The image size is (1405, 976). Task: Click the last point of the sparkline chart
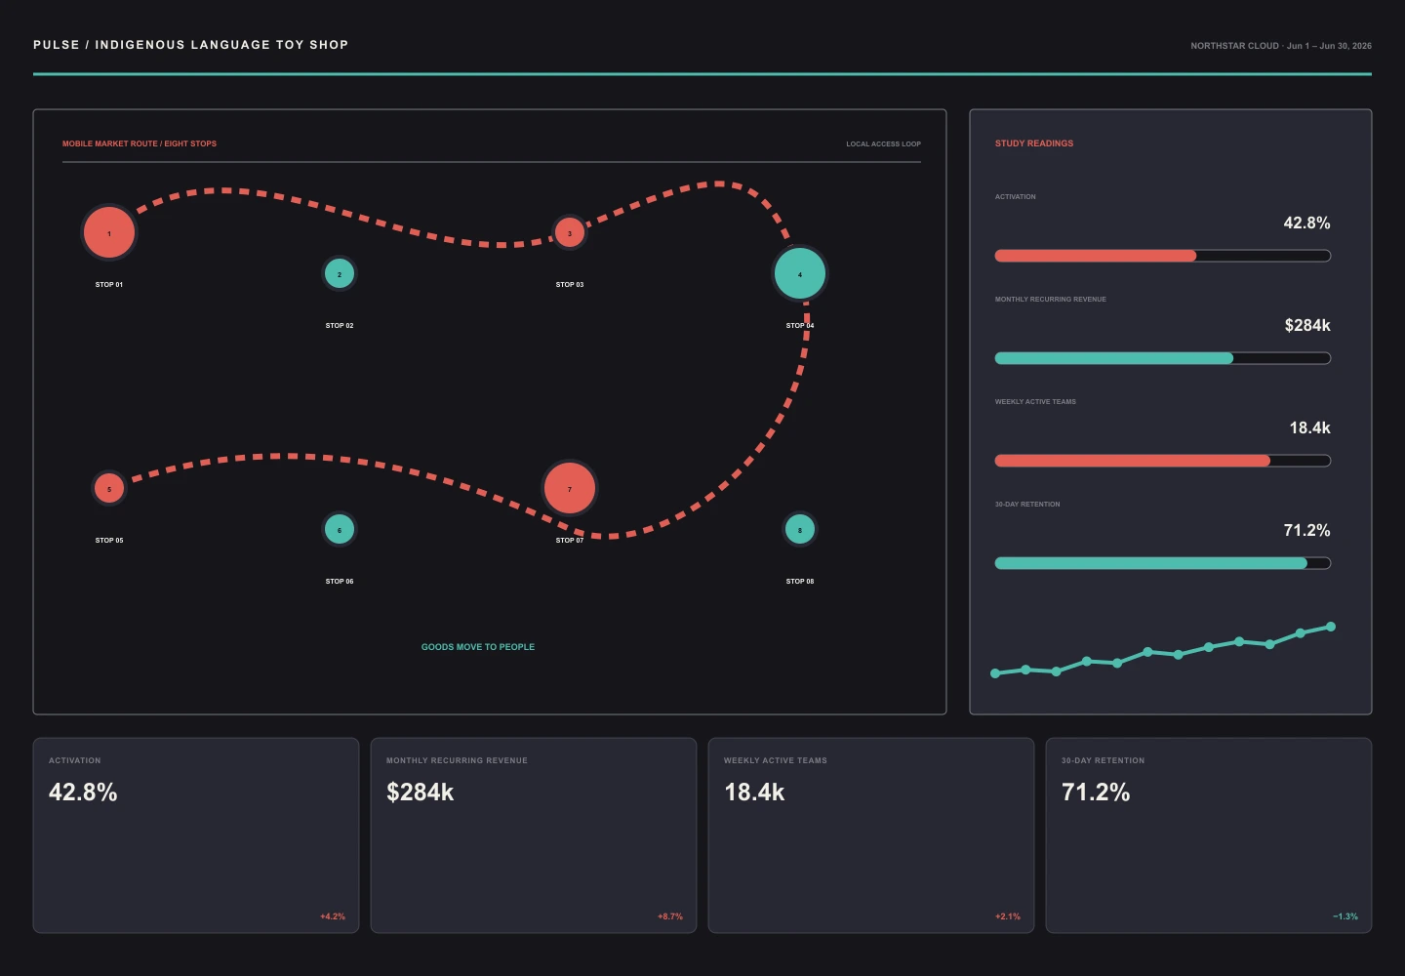coord(1331,627)
